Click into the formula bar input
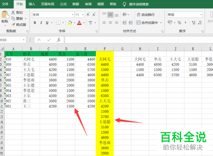The width and height of the screenshot is (213, 156). point(139,40)
